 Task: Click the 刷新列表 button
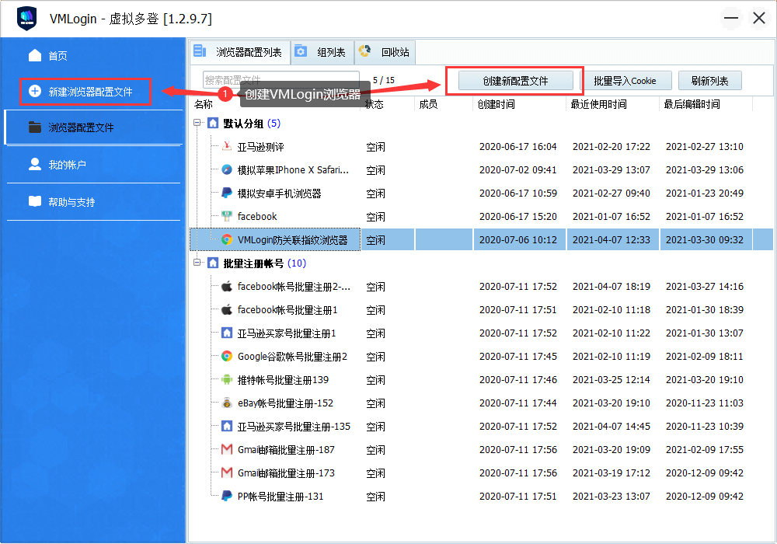tap(709, 81)
